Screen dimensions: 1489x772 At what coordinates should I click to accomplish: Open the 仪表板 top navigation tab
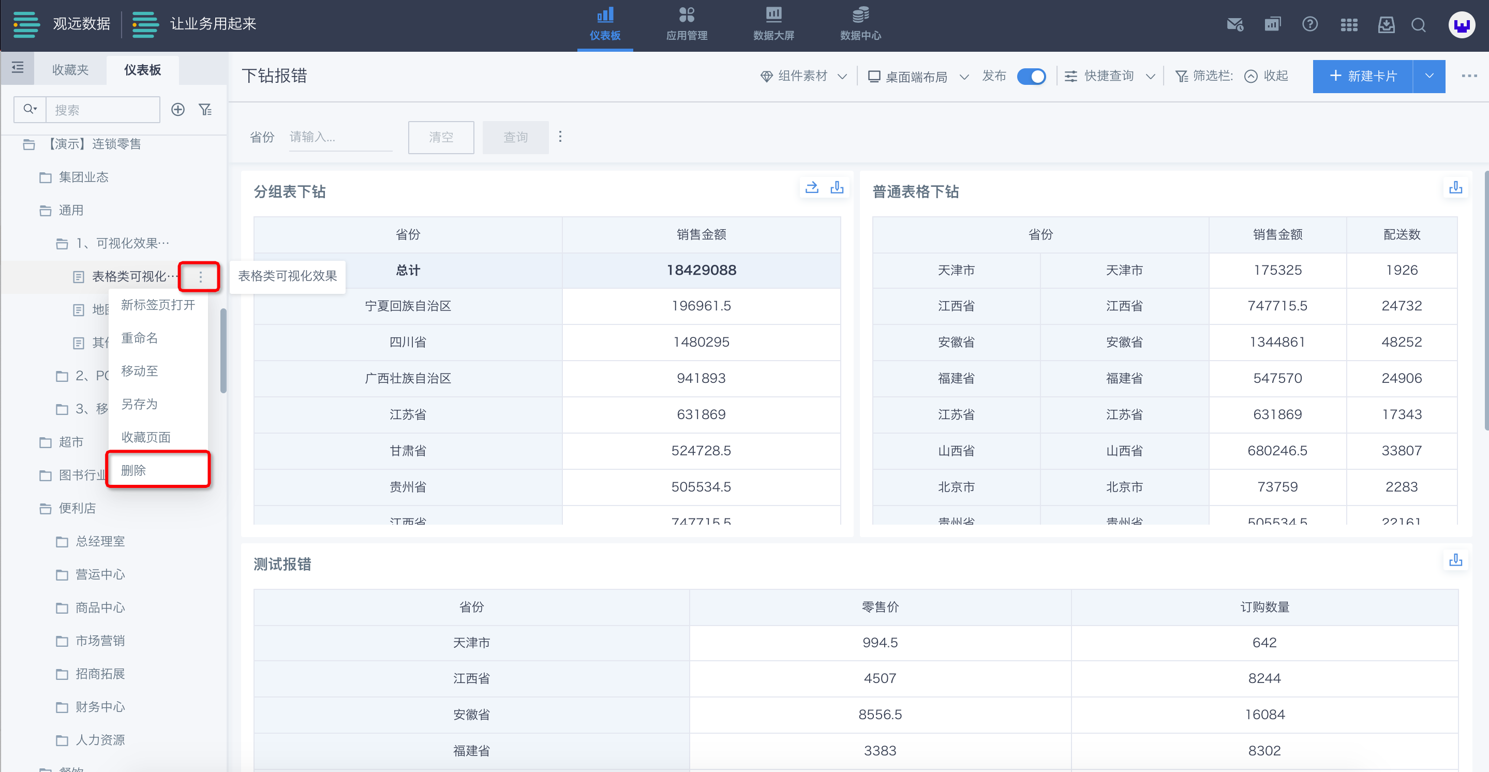[x=605, y=24]
